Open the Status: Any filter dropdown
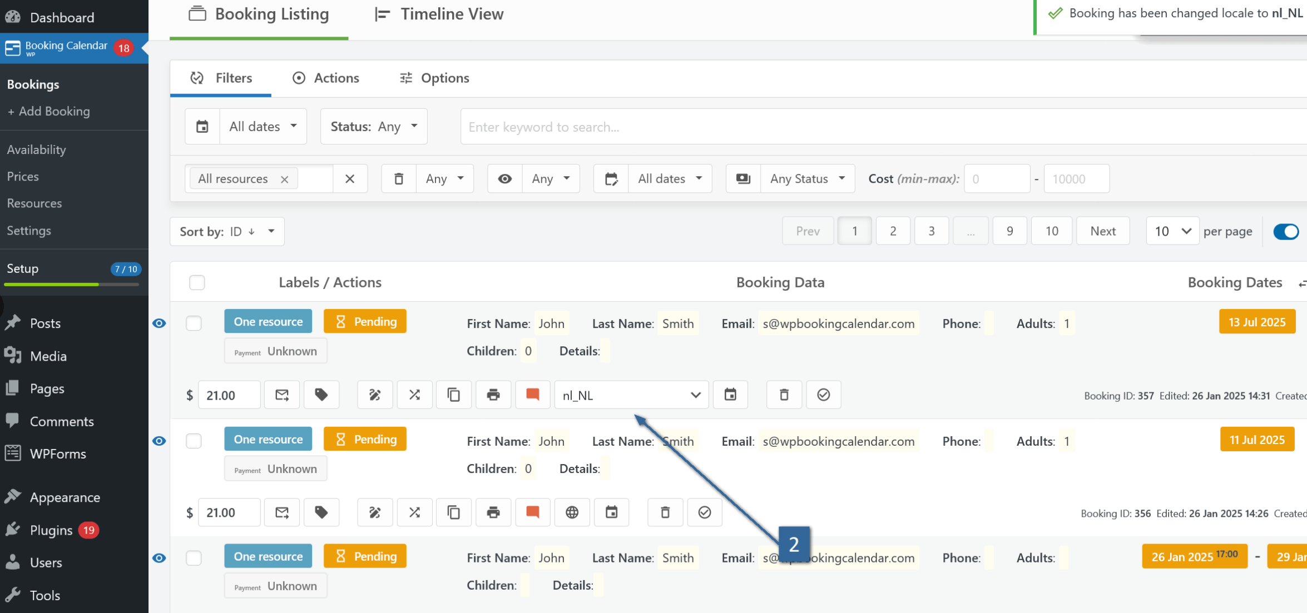Screen dimensions: 1307x613 tap(374, 127)
